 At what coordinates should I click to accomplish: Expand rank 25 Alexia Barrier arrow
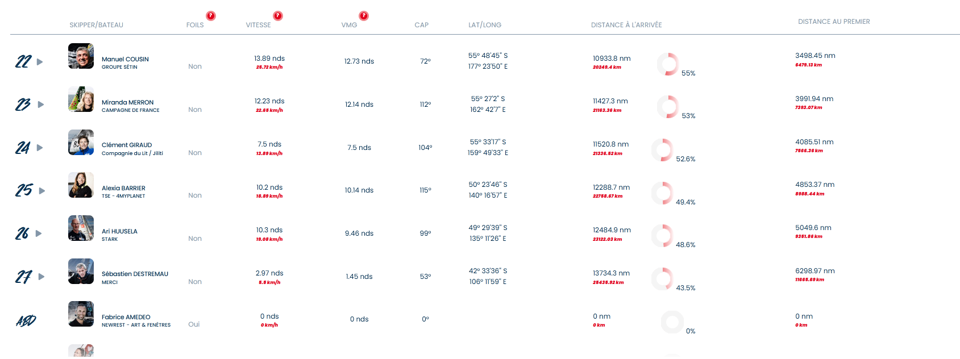[42, 191]
